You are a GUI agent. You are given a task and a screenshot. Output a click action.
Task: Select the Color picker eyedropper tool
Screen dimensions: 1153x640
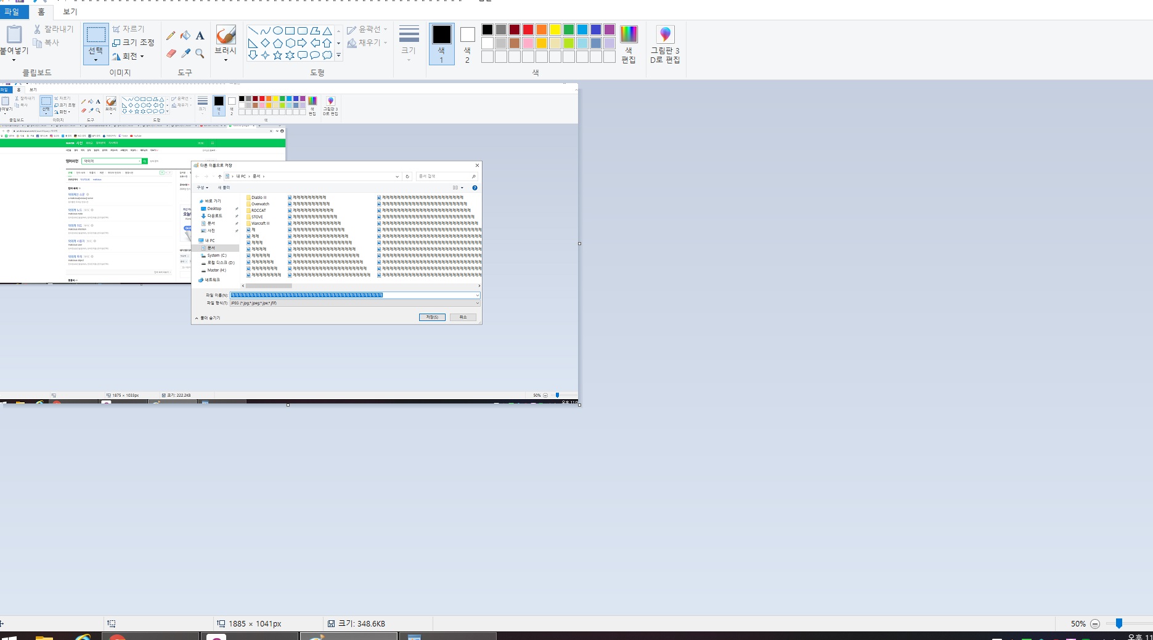tap(185, 54)
